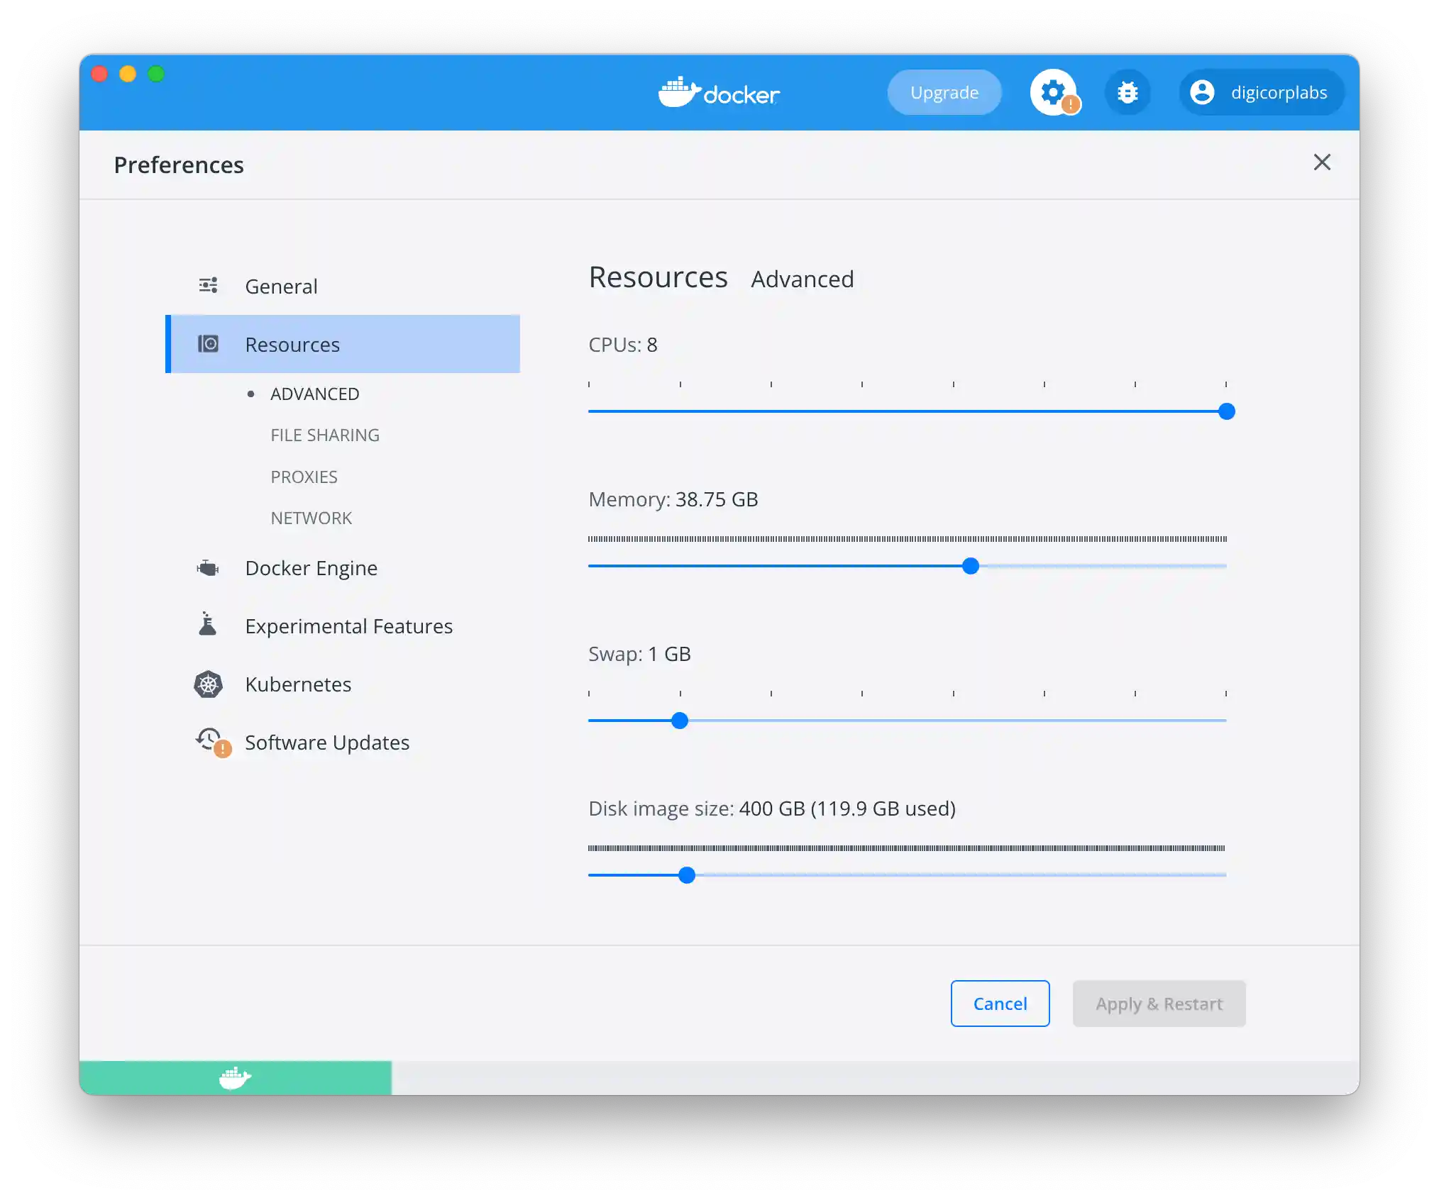Click Apply & Restart button

1159,1004
